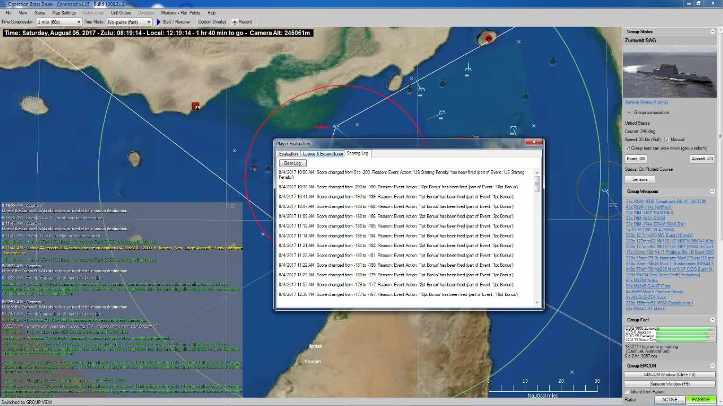Click the red hostile unit marker at top
This screenshot has height=406, width=723.
pyautogui.click(x=488, y=38)
